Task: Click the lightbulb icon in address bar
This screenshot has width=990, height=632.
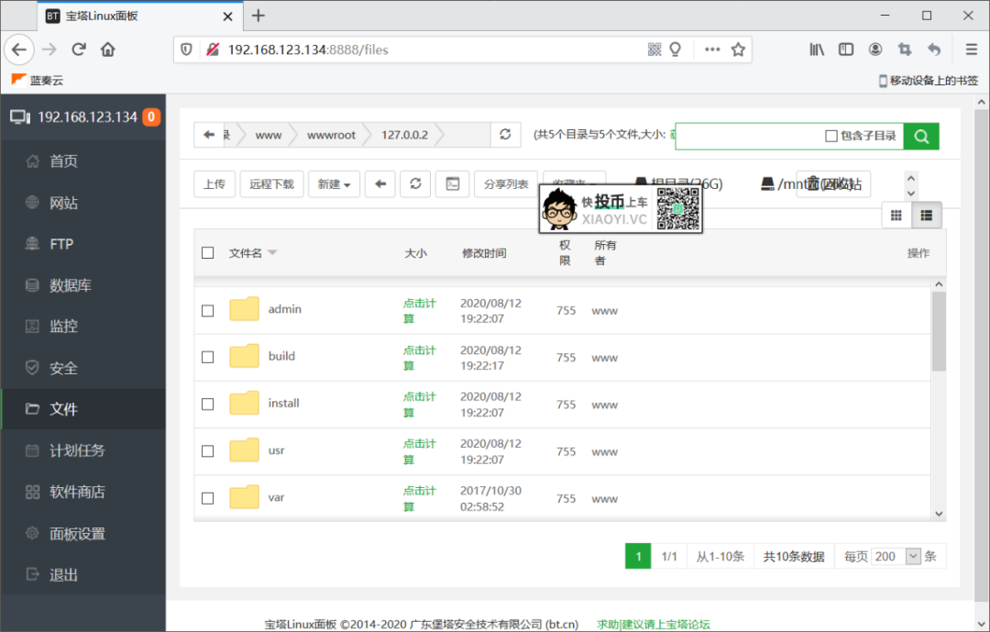Action: (x=675, y=50)
